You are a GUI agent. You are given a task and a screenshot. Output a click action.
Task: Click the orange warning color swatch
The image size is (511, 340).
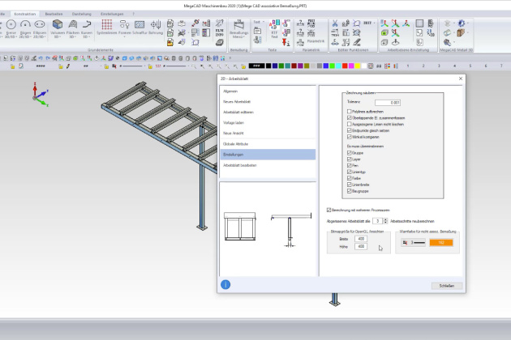point(441,242)
